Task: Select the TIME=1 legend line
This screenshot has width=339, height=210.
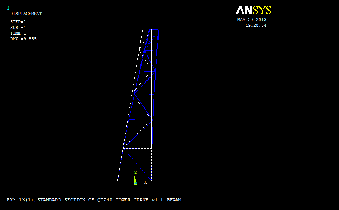Action: pos(18,33)
